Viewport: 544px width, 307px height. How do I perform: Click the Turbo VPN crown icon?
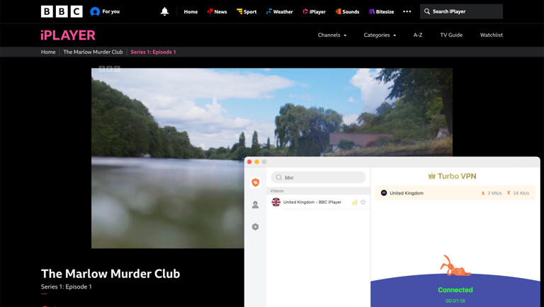coord(431,176)
